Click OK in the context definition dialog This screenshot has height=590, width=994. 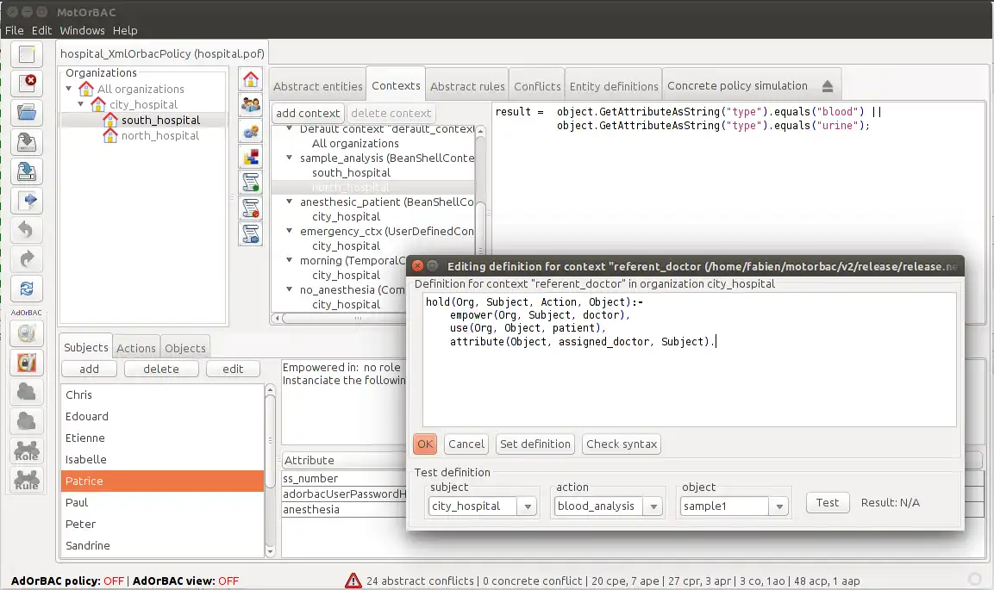pos(425,444)
